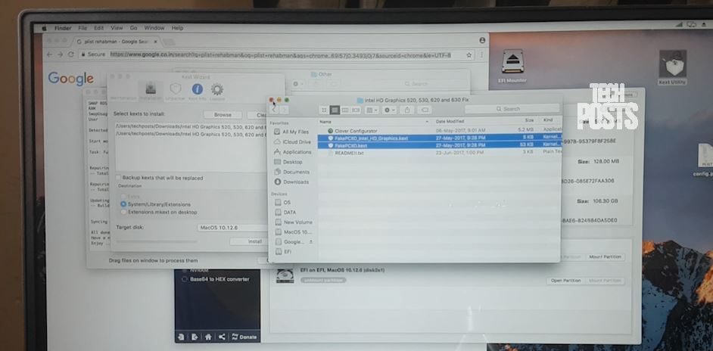This screenshot has width=713, height=351.
Task: Switch Finder to icon view
Action: pyautogui.click(x=324, y=110)
